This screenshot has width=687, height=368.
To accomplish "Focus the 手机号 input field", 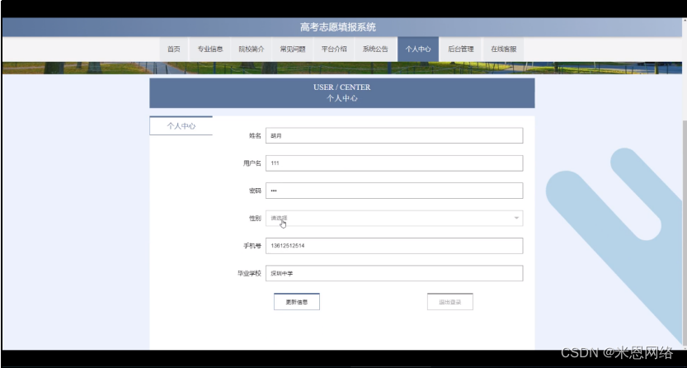I will tap(394, 246).
